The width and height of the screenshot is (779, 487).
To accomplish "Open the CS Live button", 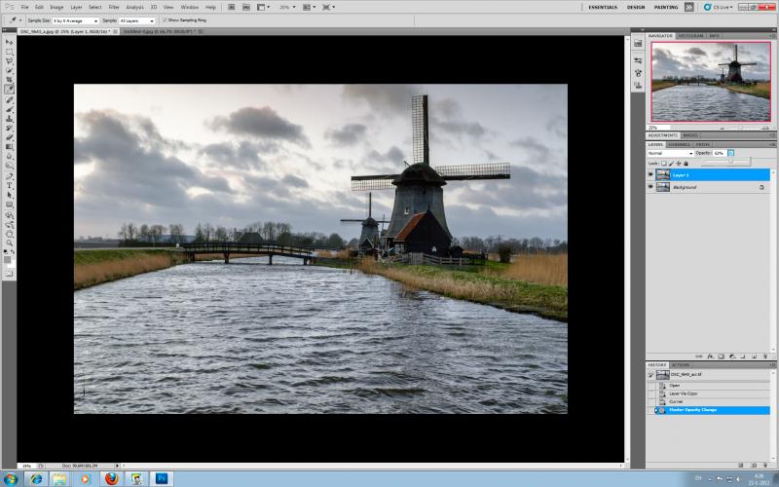I will [x=718, y=7].
